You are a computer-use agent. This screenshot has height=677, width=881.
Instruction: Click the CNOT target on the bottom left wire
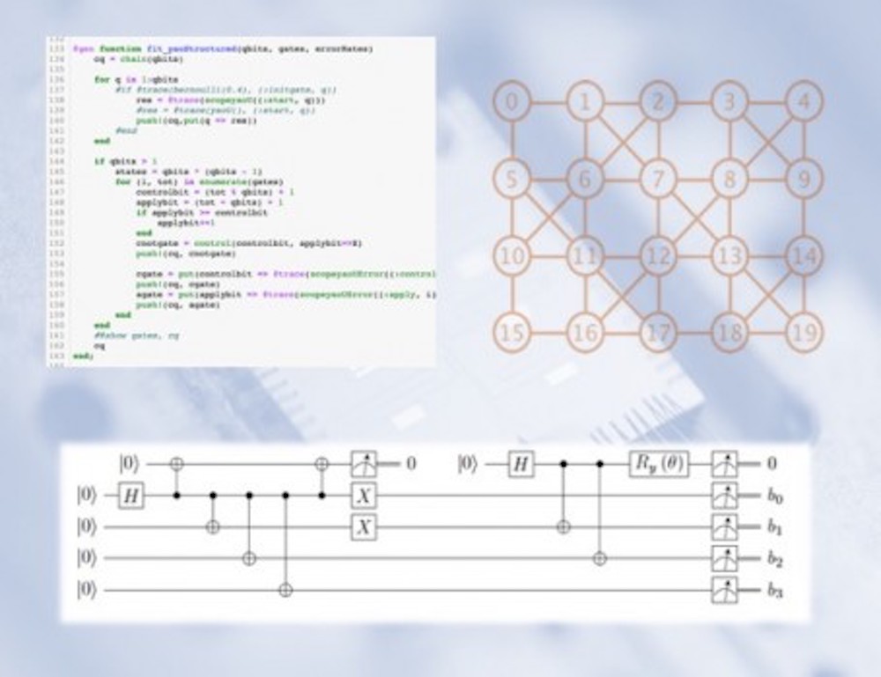[284, 590]
